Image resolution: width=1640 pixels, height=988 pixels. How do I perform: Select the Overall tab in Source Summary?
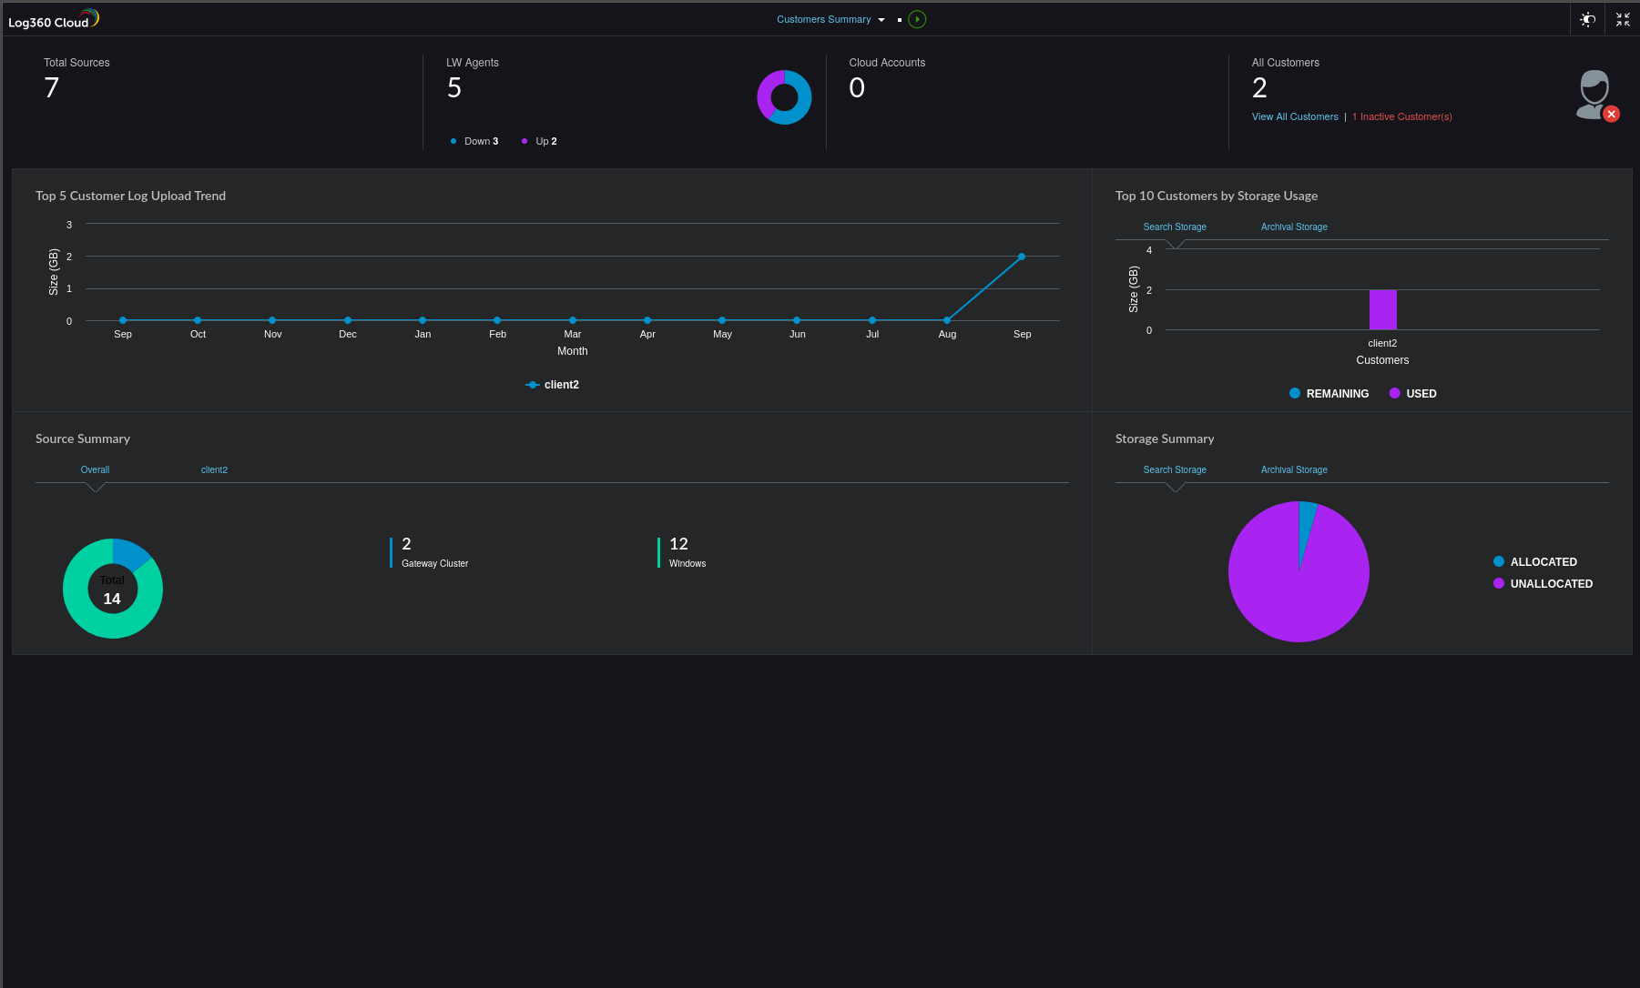point(95,469)
